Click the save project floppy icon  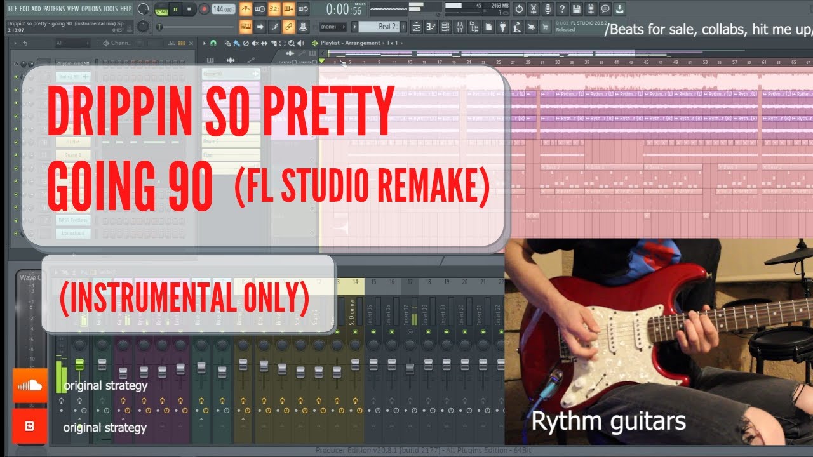(576, 9)
